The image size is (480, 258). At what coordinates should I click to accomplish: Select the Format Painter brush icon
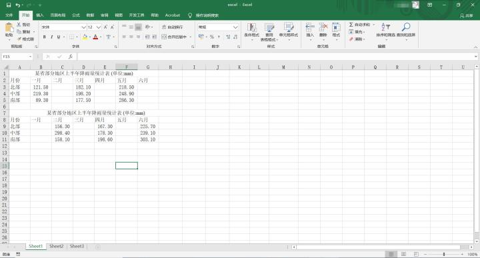[x=19, y=39]
